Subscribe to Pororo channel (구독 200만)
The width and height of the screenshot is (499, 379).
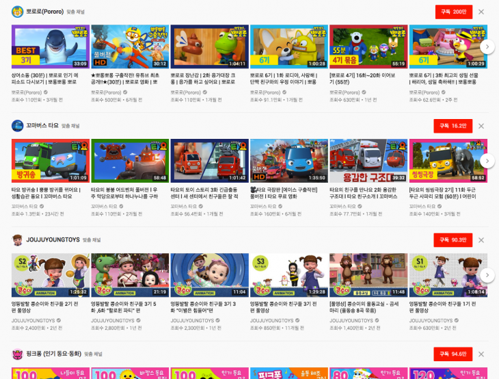[x=453, y=12]
